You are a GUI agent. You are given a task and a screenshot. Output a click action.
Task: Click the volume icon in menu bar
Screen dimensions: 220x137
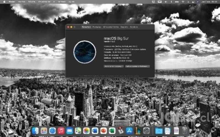[x=166, y=2]
